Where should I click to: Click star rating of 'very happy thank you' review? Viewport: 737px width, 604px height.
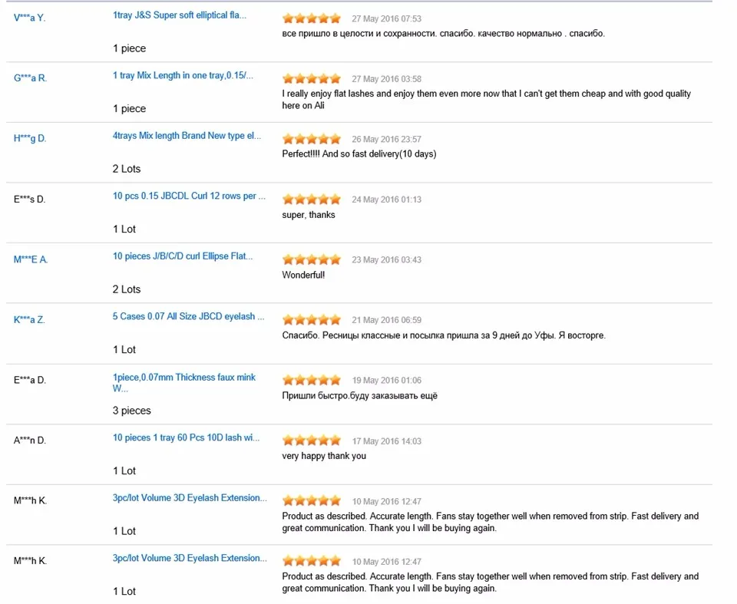pyautogui.click(x=312, y=441)
